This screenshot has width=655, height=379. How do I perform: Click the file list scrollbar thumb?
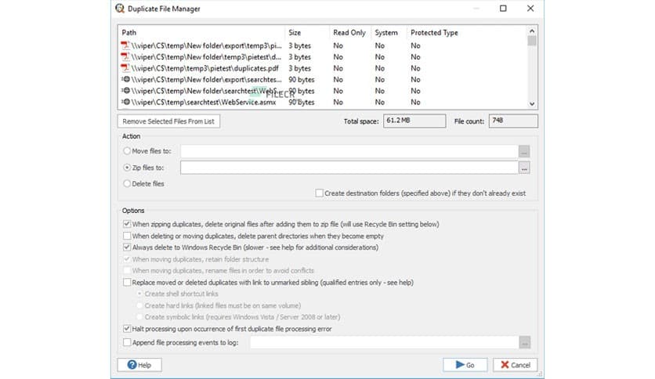pos(532,41)
